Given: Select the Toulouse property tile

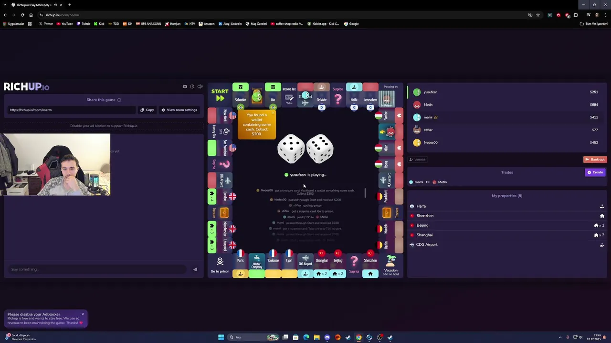Looking at the screenshot, I should (x=273, y=266).
